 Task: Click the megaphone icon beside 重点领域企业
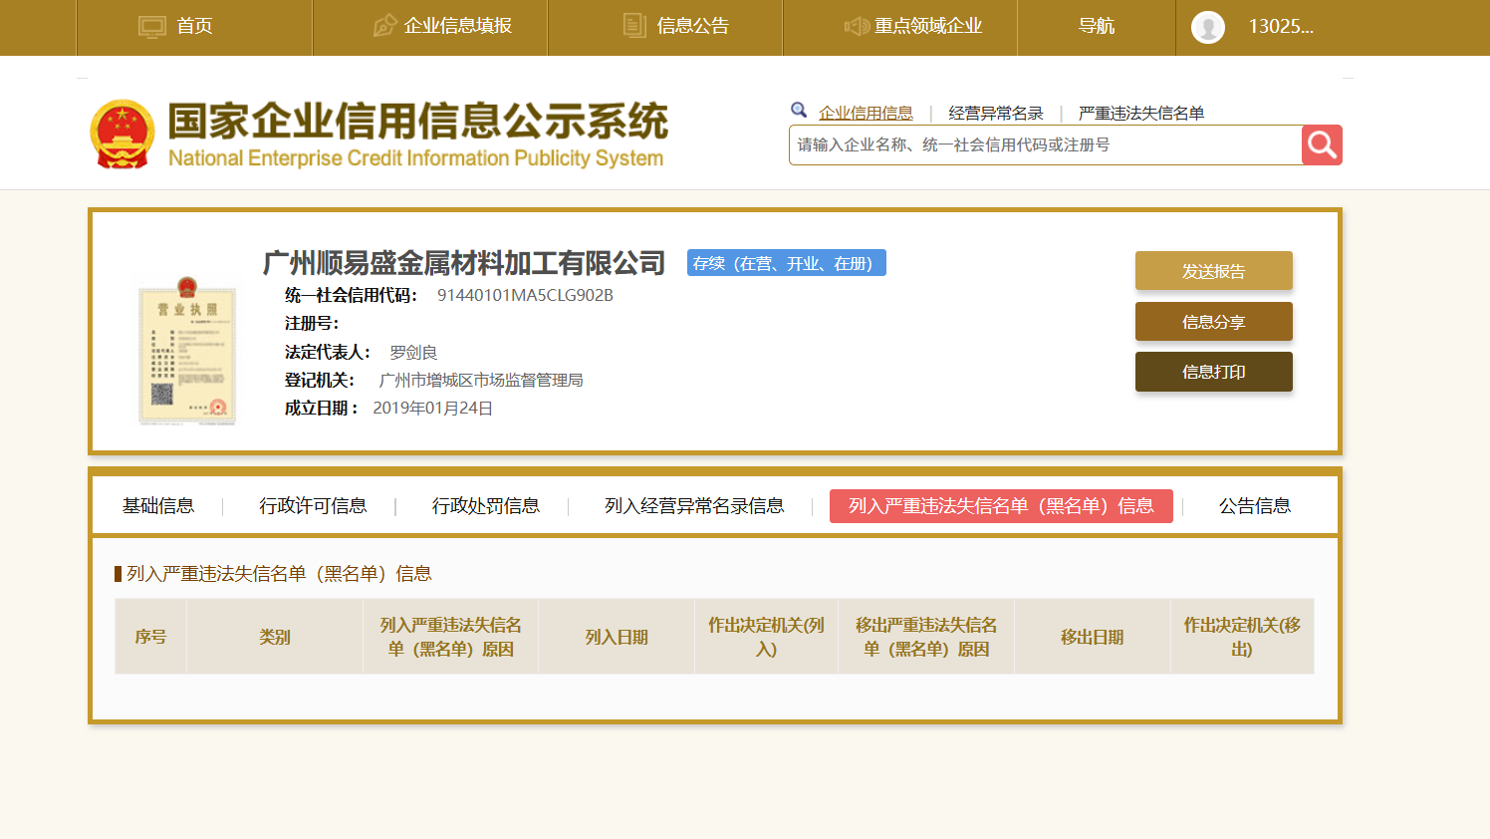pos(856,27)
